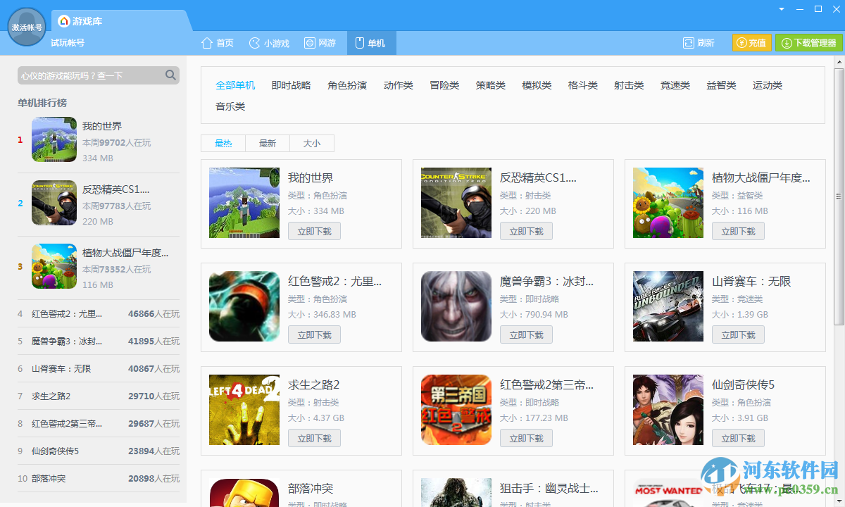Screen dimensions: 845x507
Task: Click the refresh icon next to 刷新
Action: point(688,43)
